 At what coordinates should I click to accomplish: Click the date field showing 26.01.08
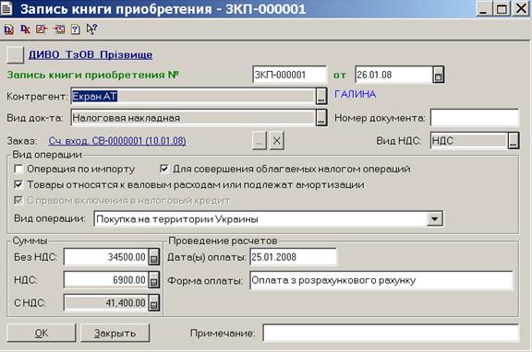[x=393, y=75]
